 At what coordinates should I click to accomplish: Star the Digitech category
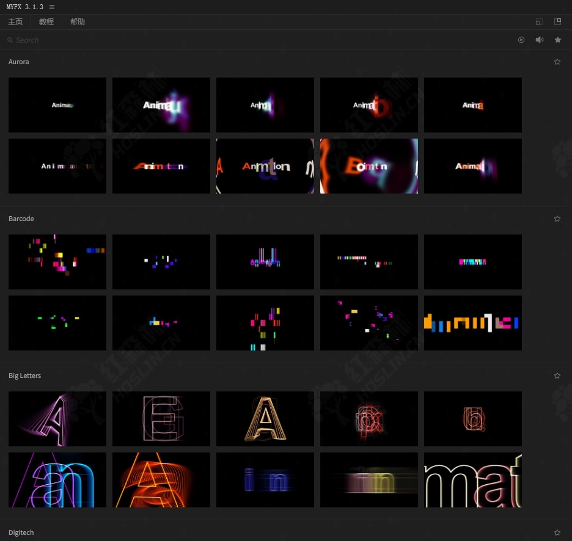[x=557, y=532]
